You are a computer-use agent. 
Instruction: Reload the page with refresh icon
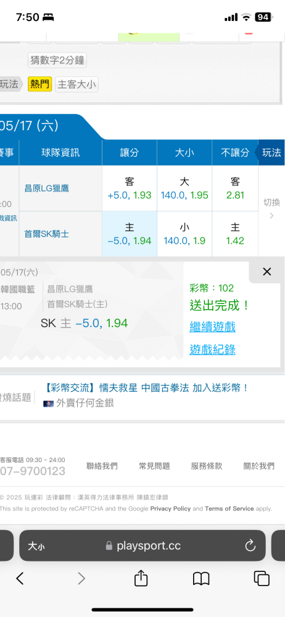pos(250,546)
